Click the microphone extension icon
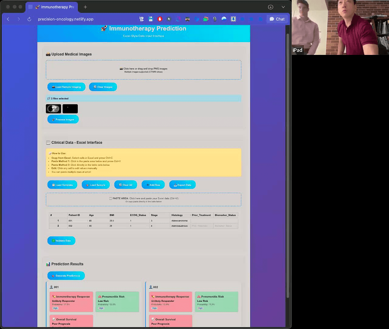Viewport: 389px width, 329px height. [x=215, y=19]
